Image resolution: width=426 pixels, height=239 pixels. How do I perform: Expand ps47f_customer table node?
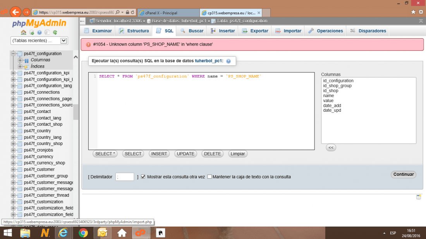click(x=13, y=169)
